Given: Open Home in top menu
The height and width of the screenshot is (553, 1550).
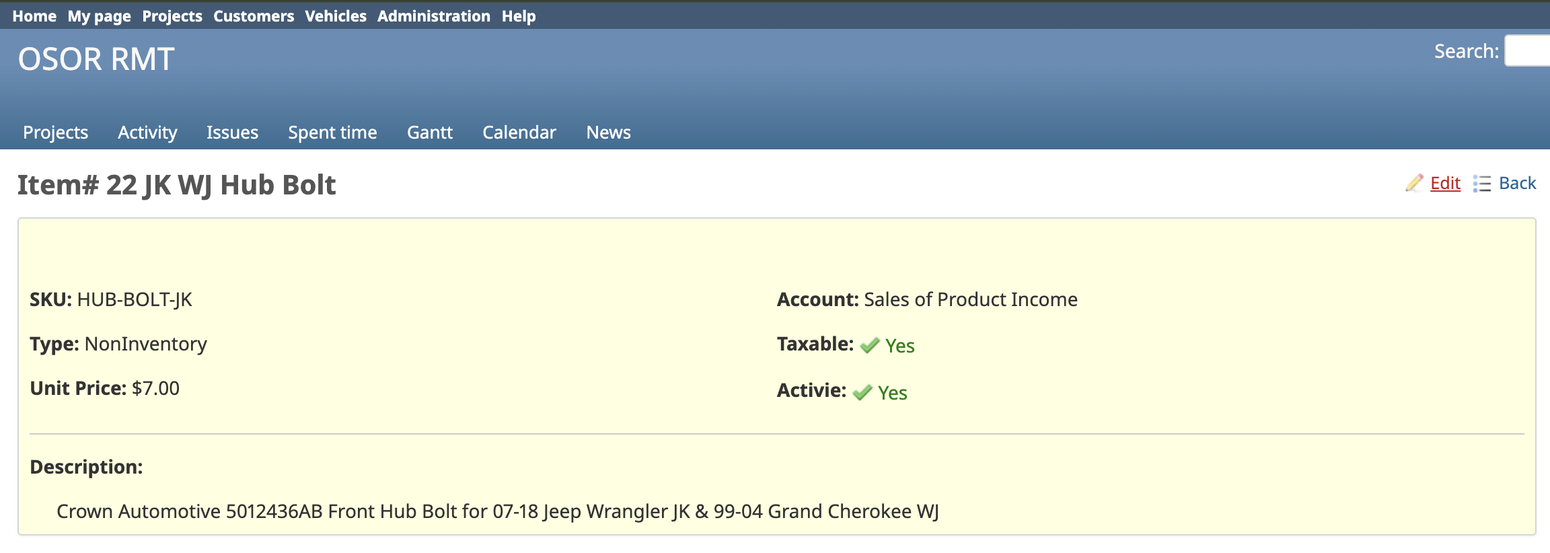Looking at the screenshot, I should (34, 16).
